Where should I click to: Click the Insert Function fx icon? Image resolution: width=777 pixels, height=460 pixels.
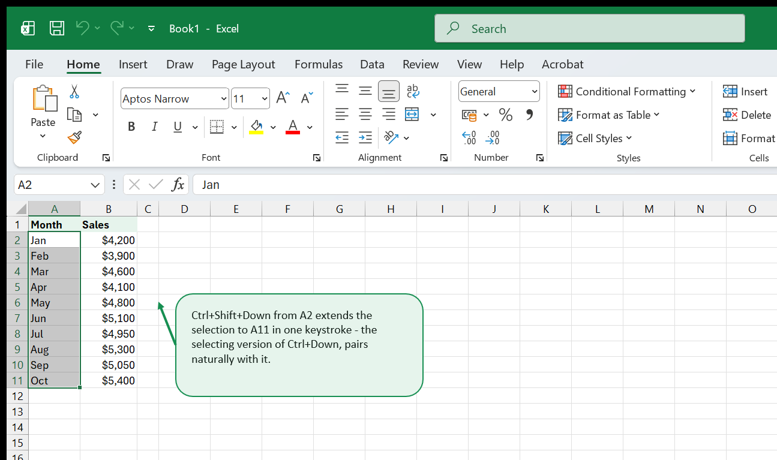pos(178,185)
